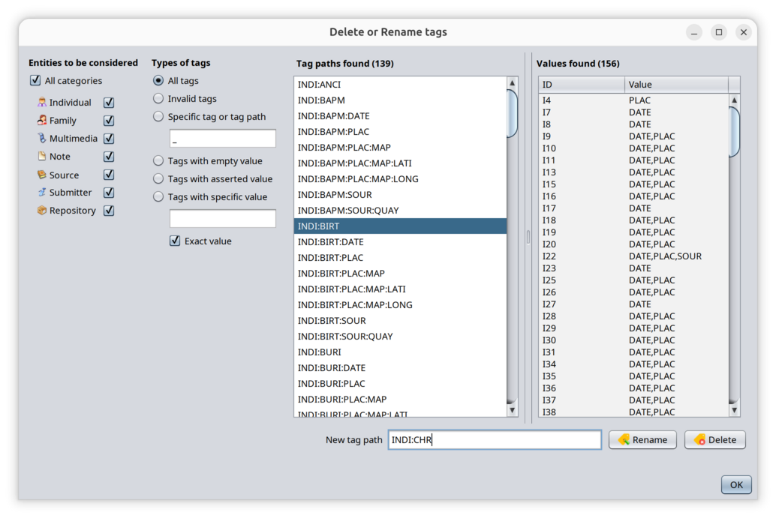Click the Source entity icon
This screenshot has height=518, width=776.
point(42,175)
